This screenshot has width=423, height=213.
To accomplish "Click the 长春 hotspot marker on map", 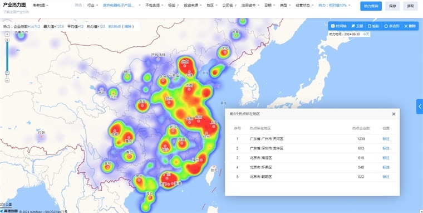I will [x=235, y=36].
